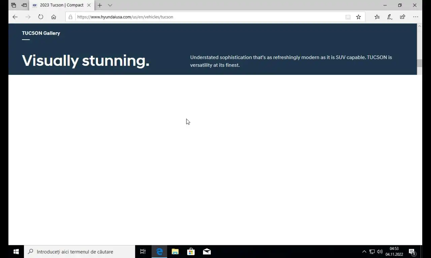Image resolution: width=431 pixels, height=258 pixels.
Task: Expand the tab previews chevron
Action: [x=110, y=5]
